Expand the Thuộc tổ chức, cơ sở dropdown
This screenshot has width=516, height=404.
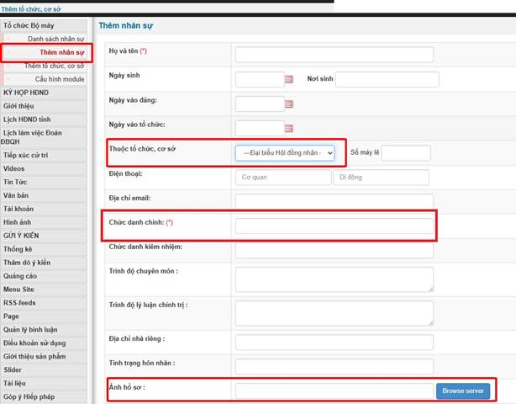click(x=285, y=153)
